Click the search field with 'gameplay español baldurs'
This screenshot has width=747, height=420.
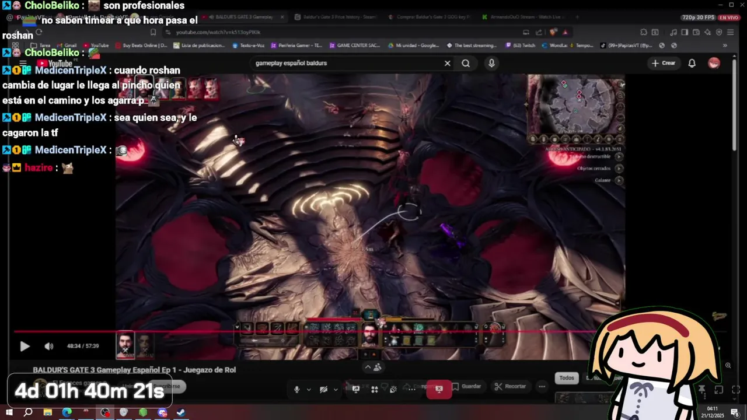click(347, 63)
